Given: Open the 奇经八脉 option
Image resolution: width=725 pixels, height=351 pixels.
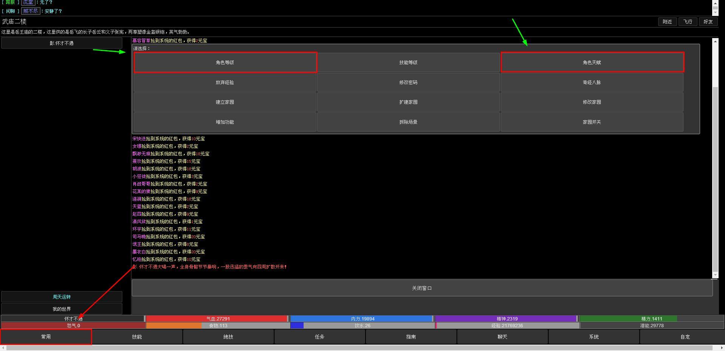Looking at the screenshot, I should pos(592,82).
